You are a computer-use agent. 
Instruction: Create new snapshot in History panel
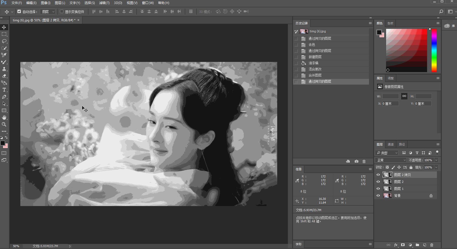click(356, 161)
